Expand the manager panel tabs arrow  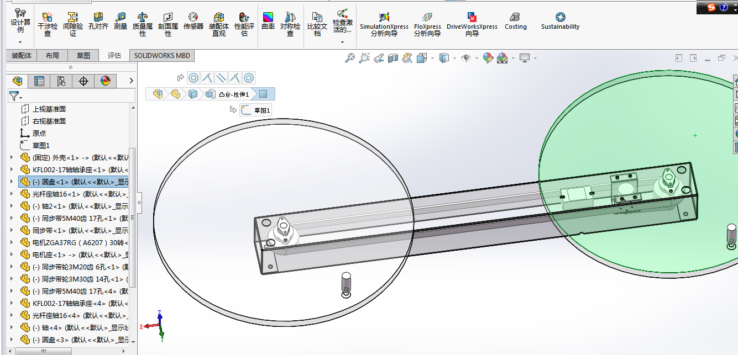click(131, 81)
